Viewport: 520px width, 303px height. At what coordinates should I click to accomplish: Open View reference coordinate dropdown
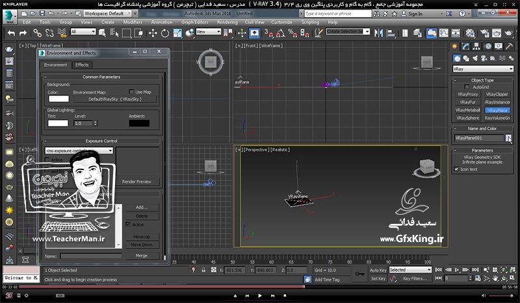click(208, 31)
